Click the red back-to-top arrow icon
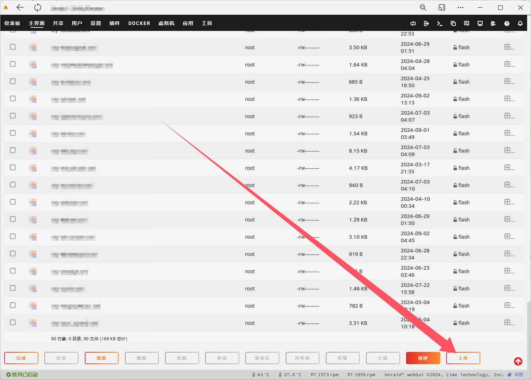The width and height of the screenshot is (531, 380). click(518, 361)
